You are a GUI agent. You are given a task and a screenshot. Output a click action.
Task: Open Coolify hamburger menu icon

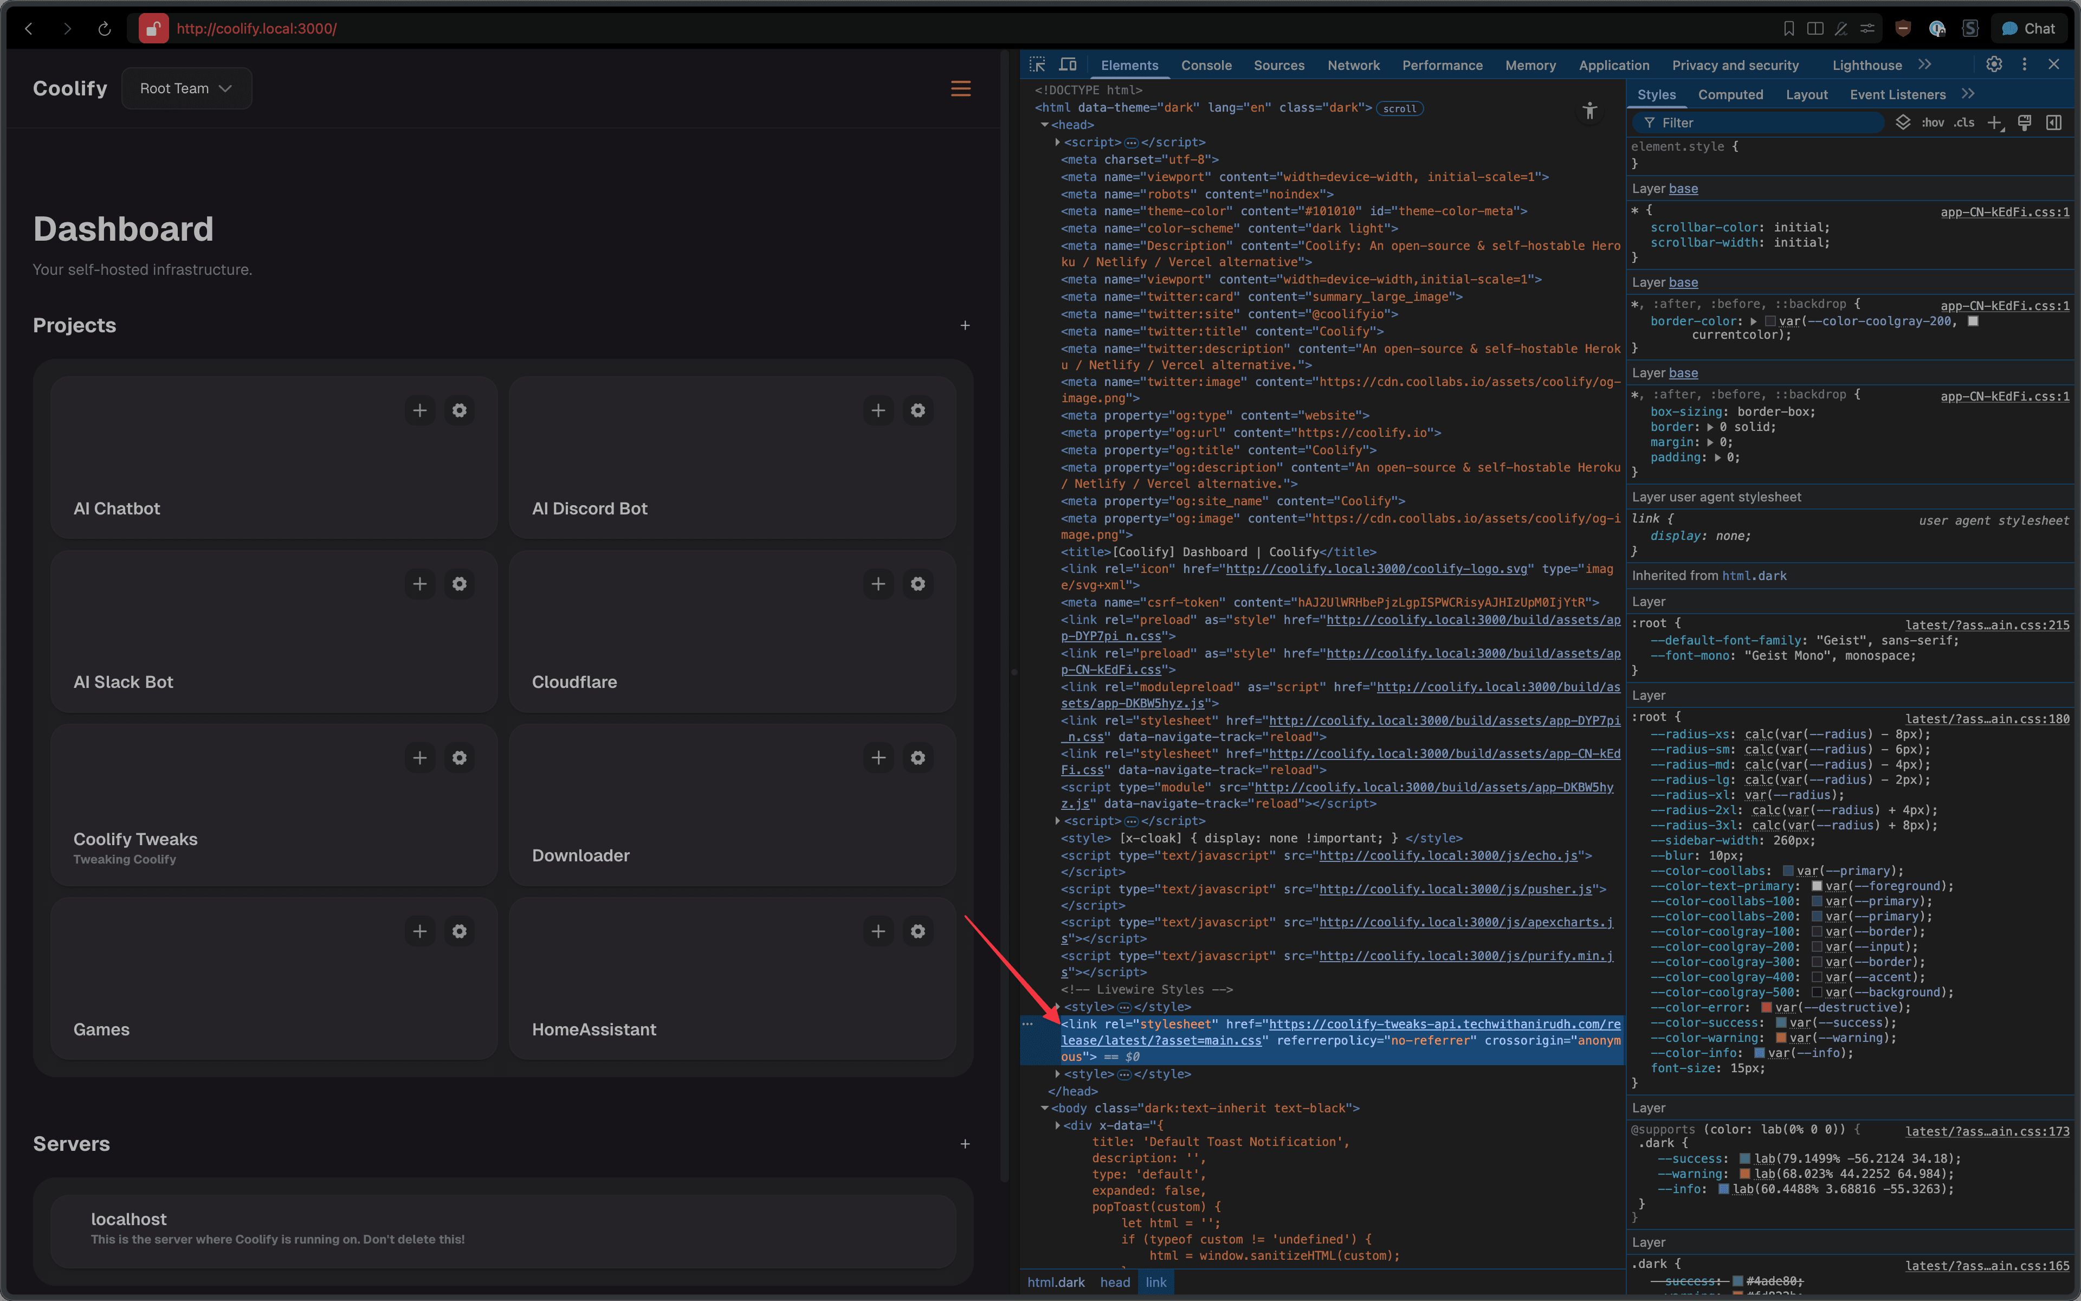(x=960, y=88)
